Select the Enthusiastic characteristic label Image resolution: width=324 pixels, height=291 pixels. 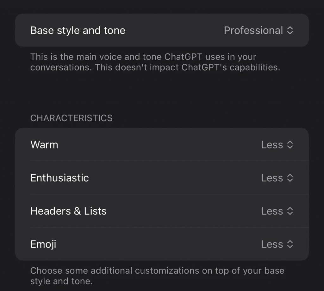(x=59, y=178)
